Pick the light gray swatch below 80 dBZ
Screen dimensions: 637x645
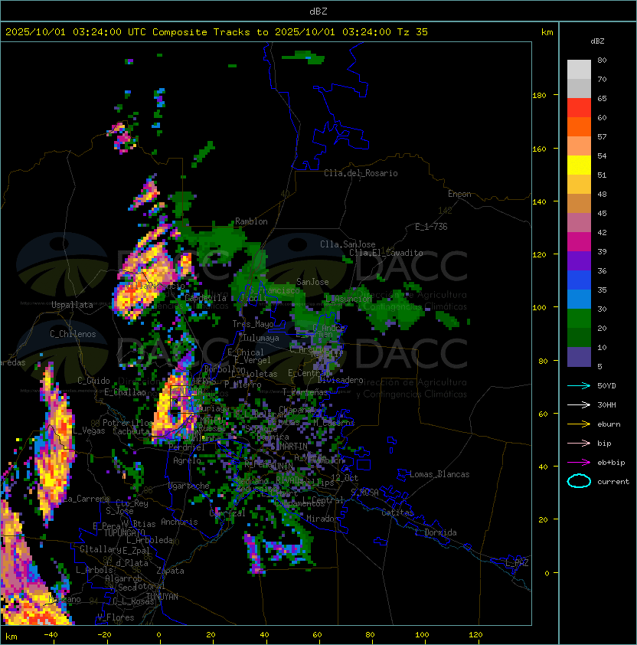579,69
